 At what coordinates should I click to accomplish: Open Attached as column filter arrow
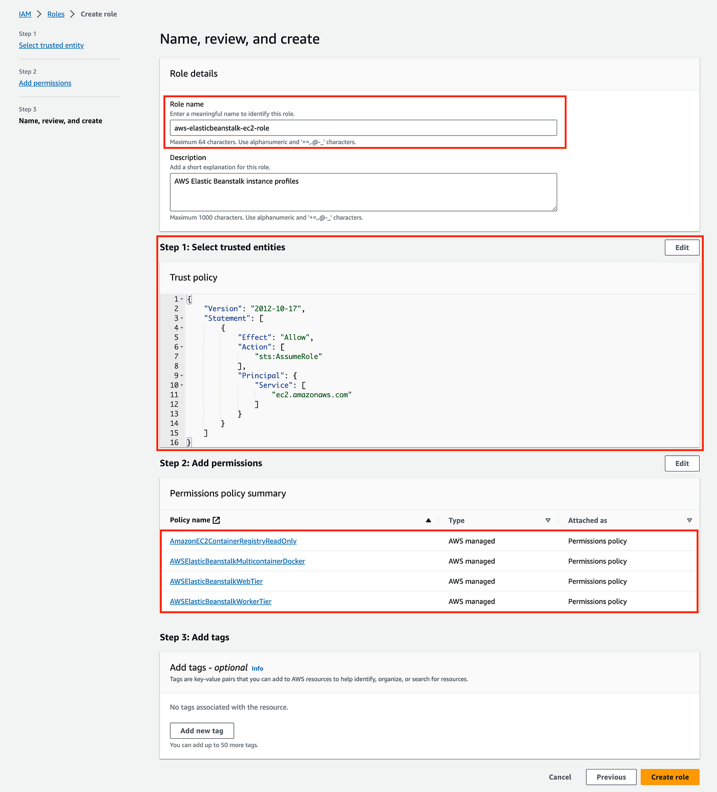pos(689,520)
